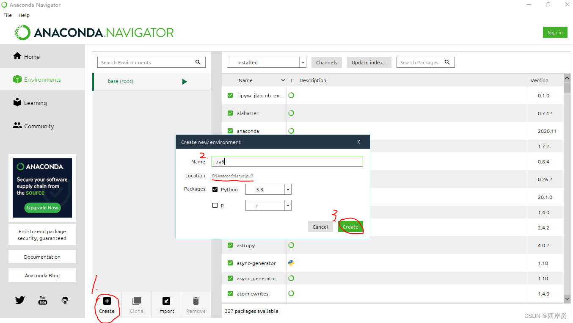Open the Home section icon

click(x=17, y=56)
